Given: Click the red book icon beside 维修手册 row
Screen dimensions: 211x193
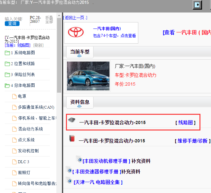Looking at the screenshot, I should (72, 138).
